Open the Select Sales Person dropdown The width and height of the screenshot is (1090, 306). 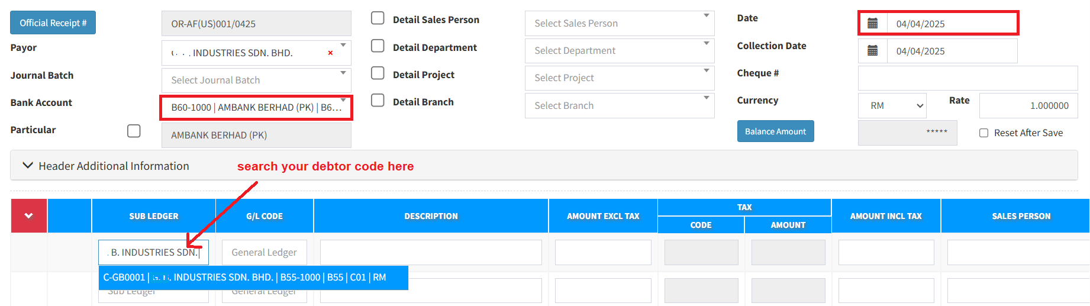pos(619,24)
